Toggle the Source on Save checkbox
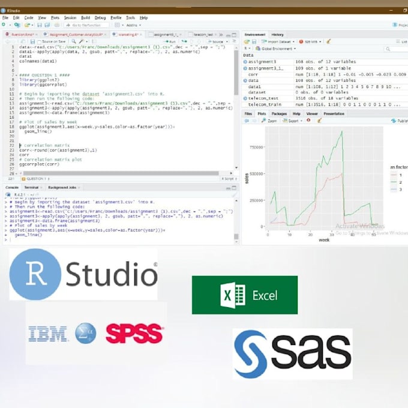Image resolution: width=408 pixels, height=408 pixels. coord(39,42)
